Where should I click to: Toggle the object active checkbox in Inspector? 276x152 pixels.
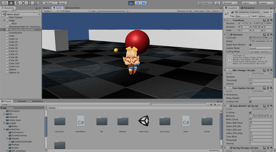coord(232,12)
